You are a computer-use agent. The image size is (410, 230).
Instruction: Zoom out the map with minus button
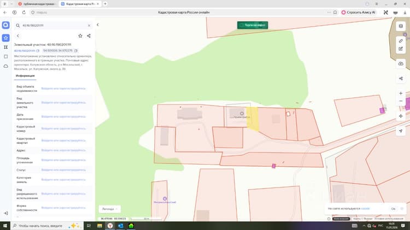[401, 101]
